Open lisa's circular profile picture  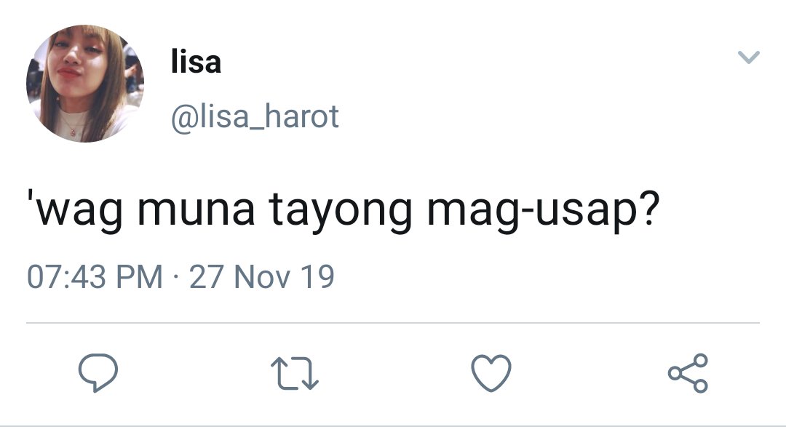pos(85,83)
